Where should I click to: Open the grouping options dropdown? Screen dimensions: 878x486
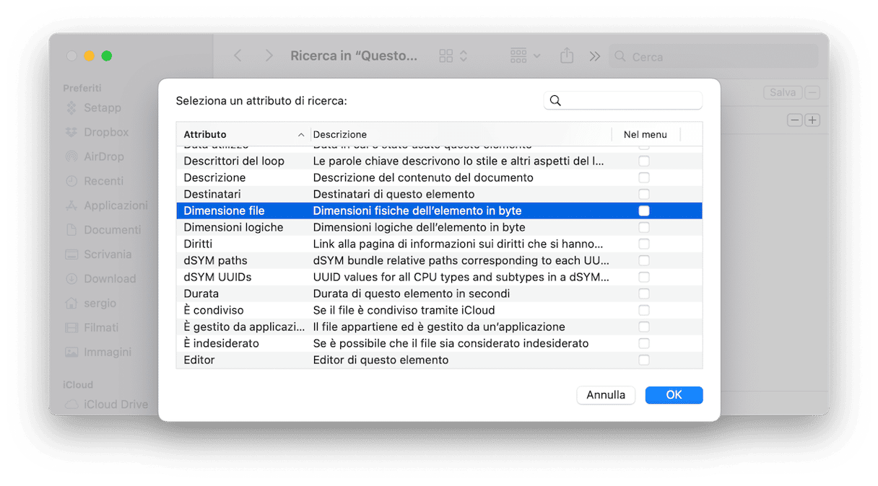[525, 56]
